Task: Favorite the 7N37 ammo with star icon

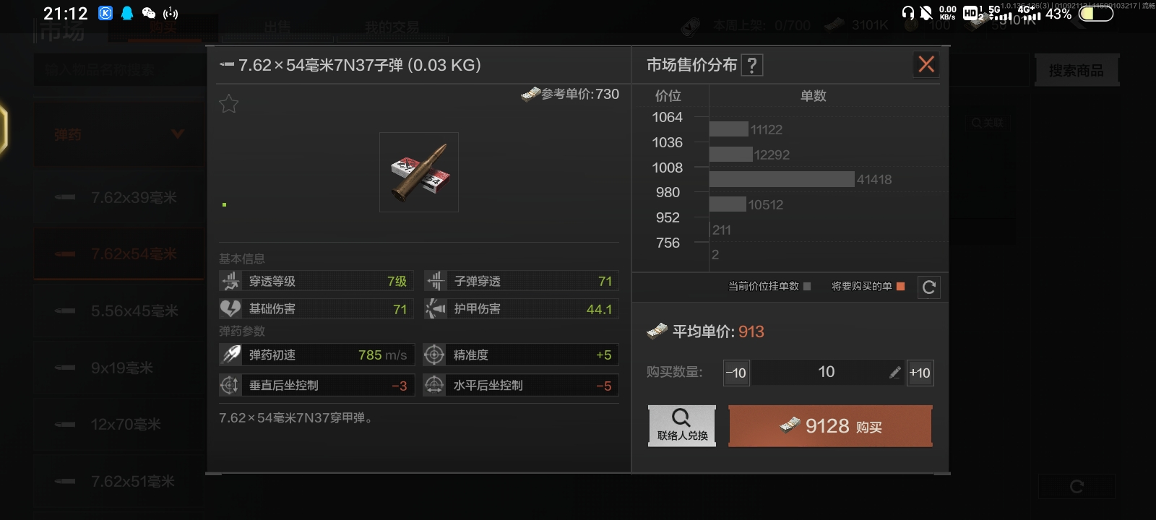Action: [x=228, y=104]
